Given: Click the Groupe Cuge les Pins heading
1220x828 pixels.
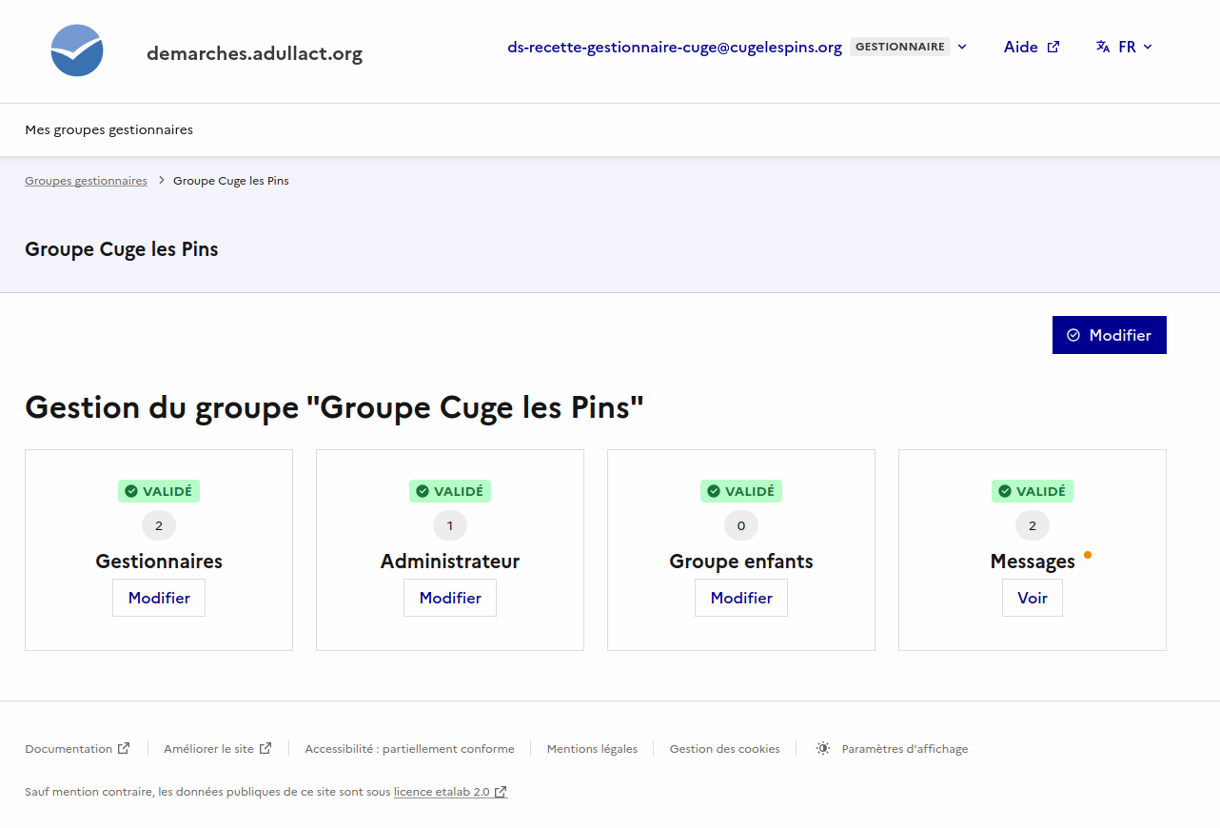Looking at the screenshot, I should (x=122, y=249).
